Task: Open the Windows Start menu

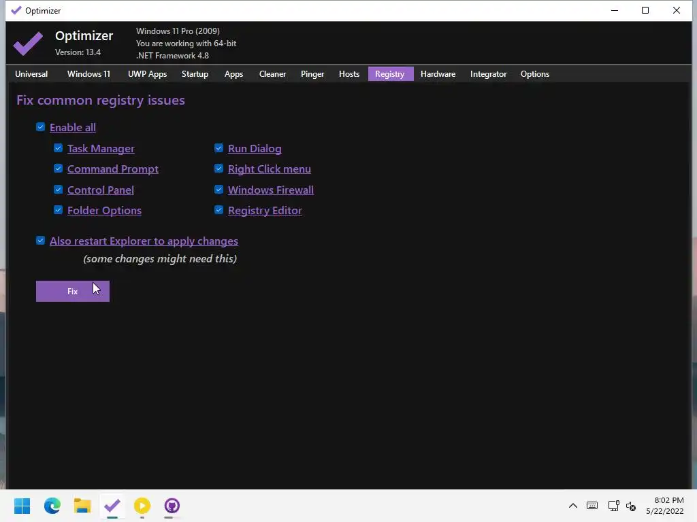Action: click(22, 506)
